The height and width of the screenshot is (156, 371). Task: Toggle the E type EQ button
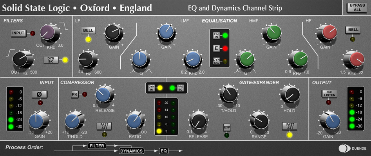click(x=216, y=48)
